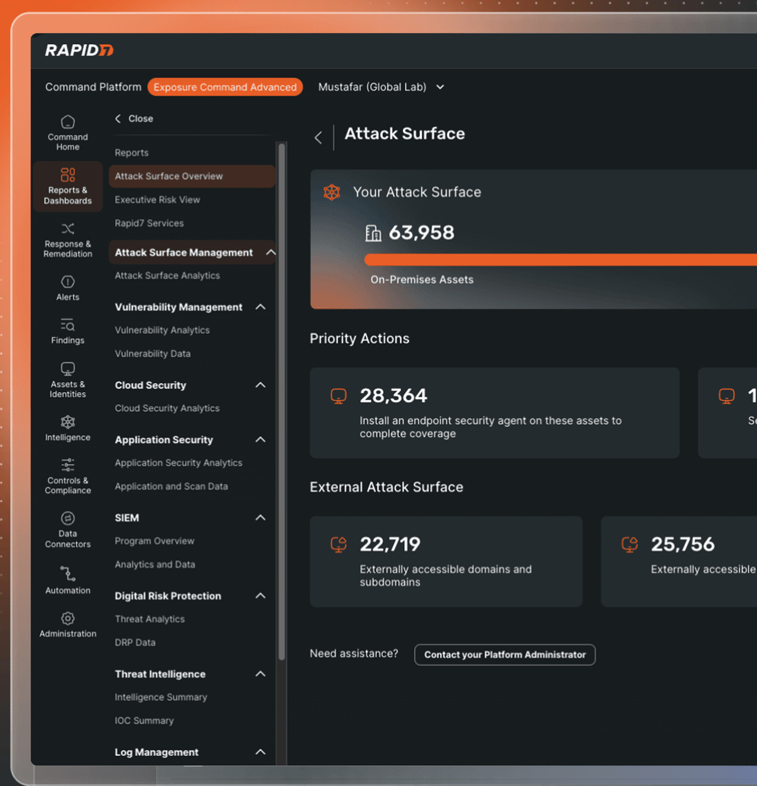Click the building icon beside 63,958
The width and height of the screenshot is (757, 786).
tap(373, 233)
